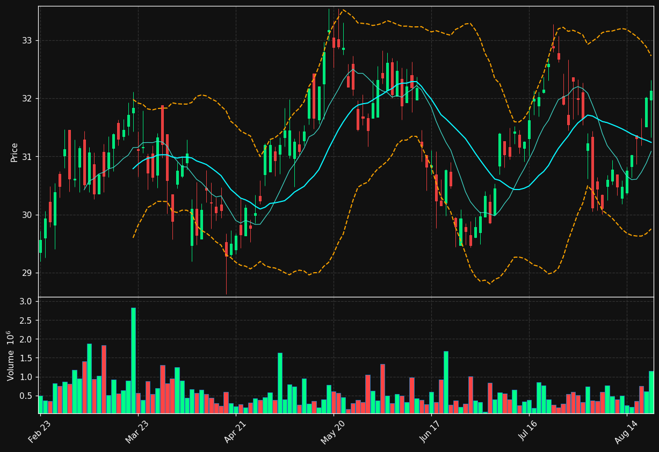
Task: Click the price axis value 33
Action: click(27, 41)
